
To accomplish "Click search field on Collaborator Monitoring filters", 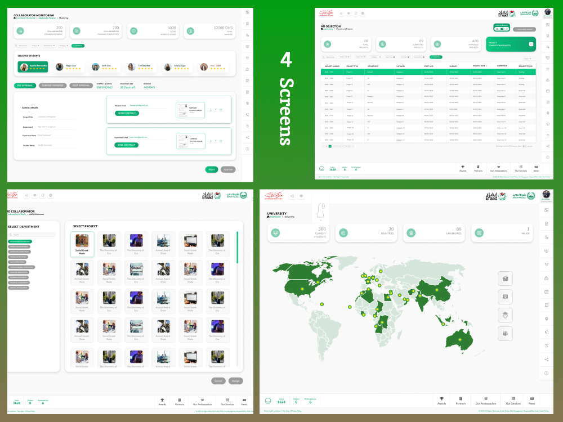I will 21,46.
